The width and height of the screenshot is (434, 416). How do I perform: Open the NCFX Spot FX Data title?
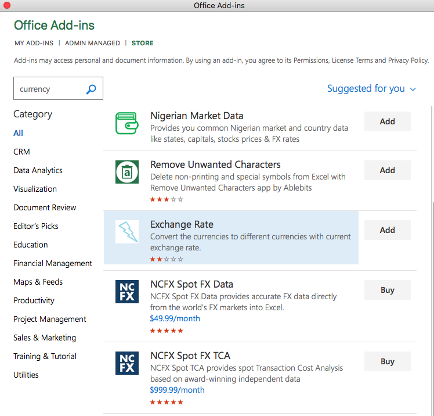tap(191, 284)
